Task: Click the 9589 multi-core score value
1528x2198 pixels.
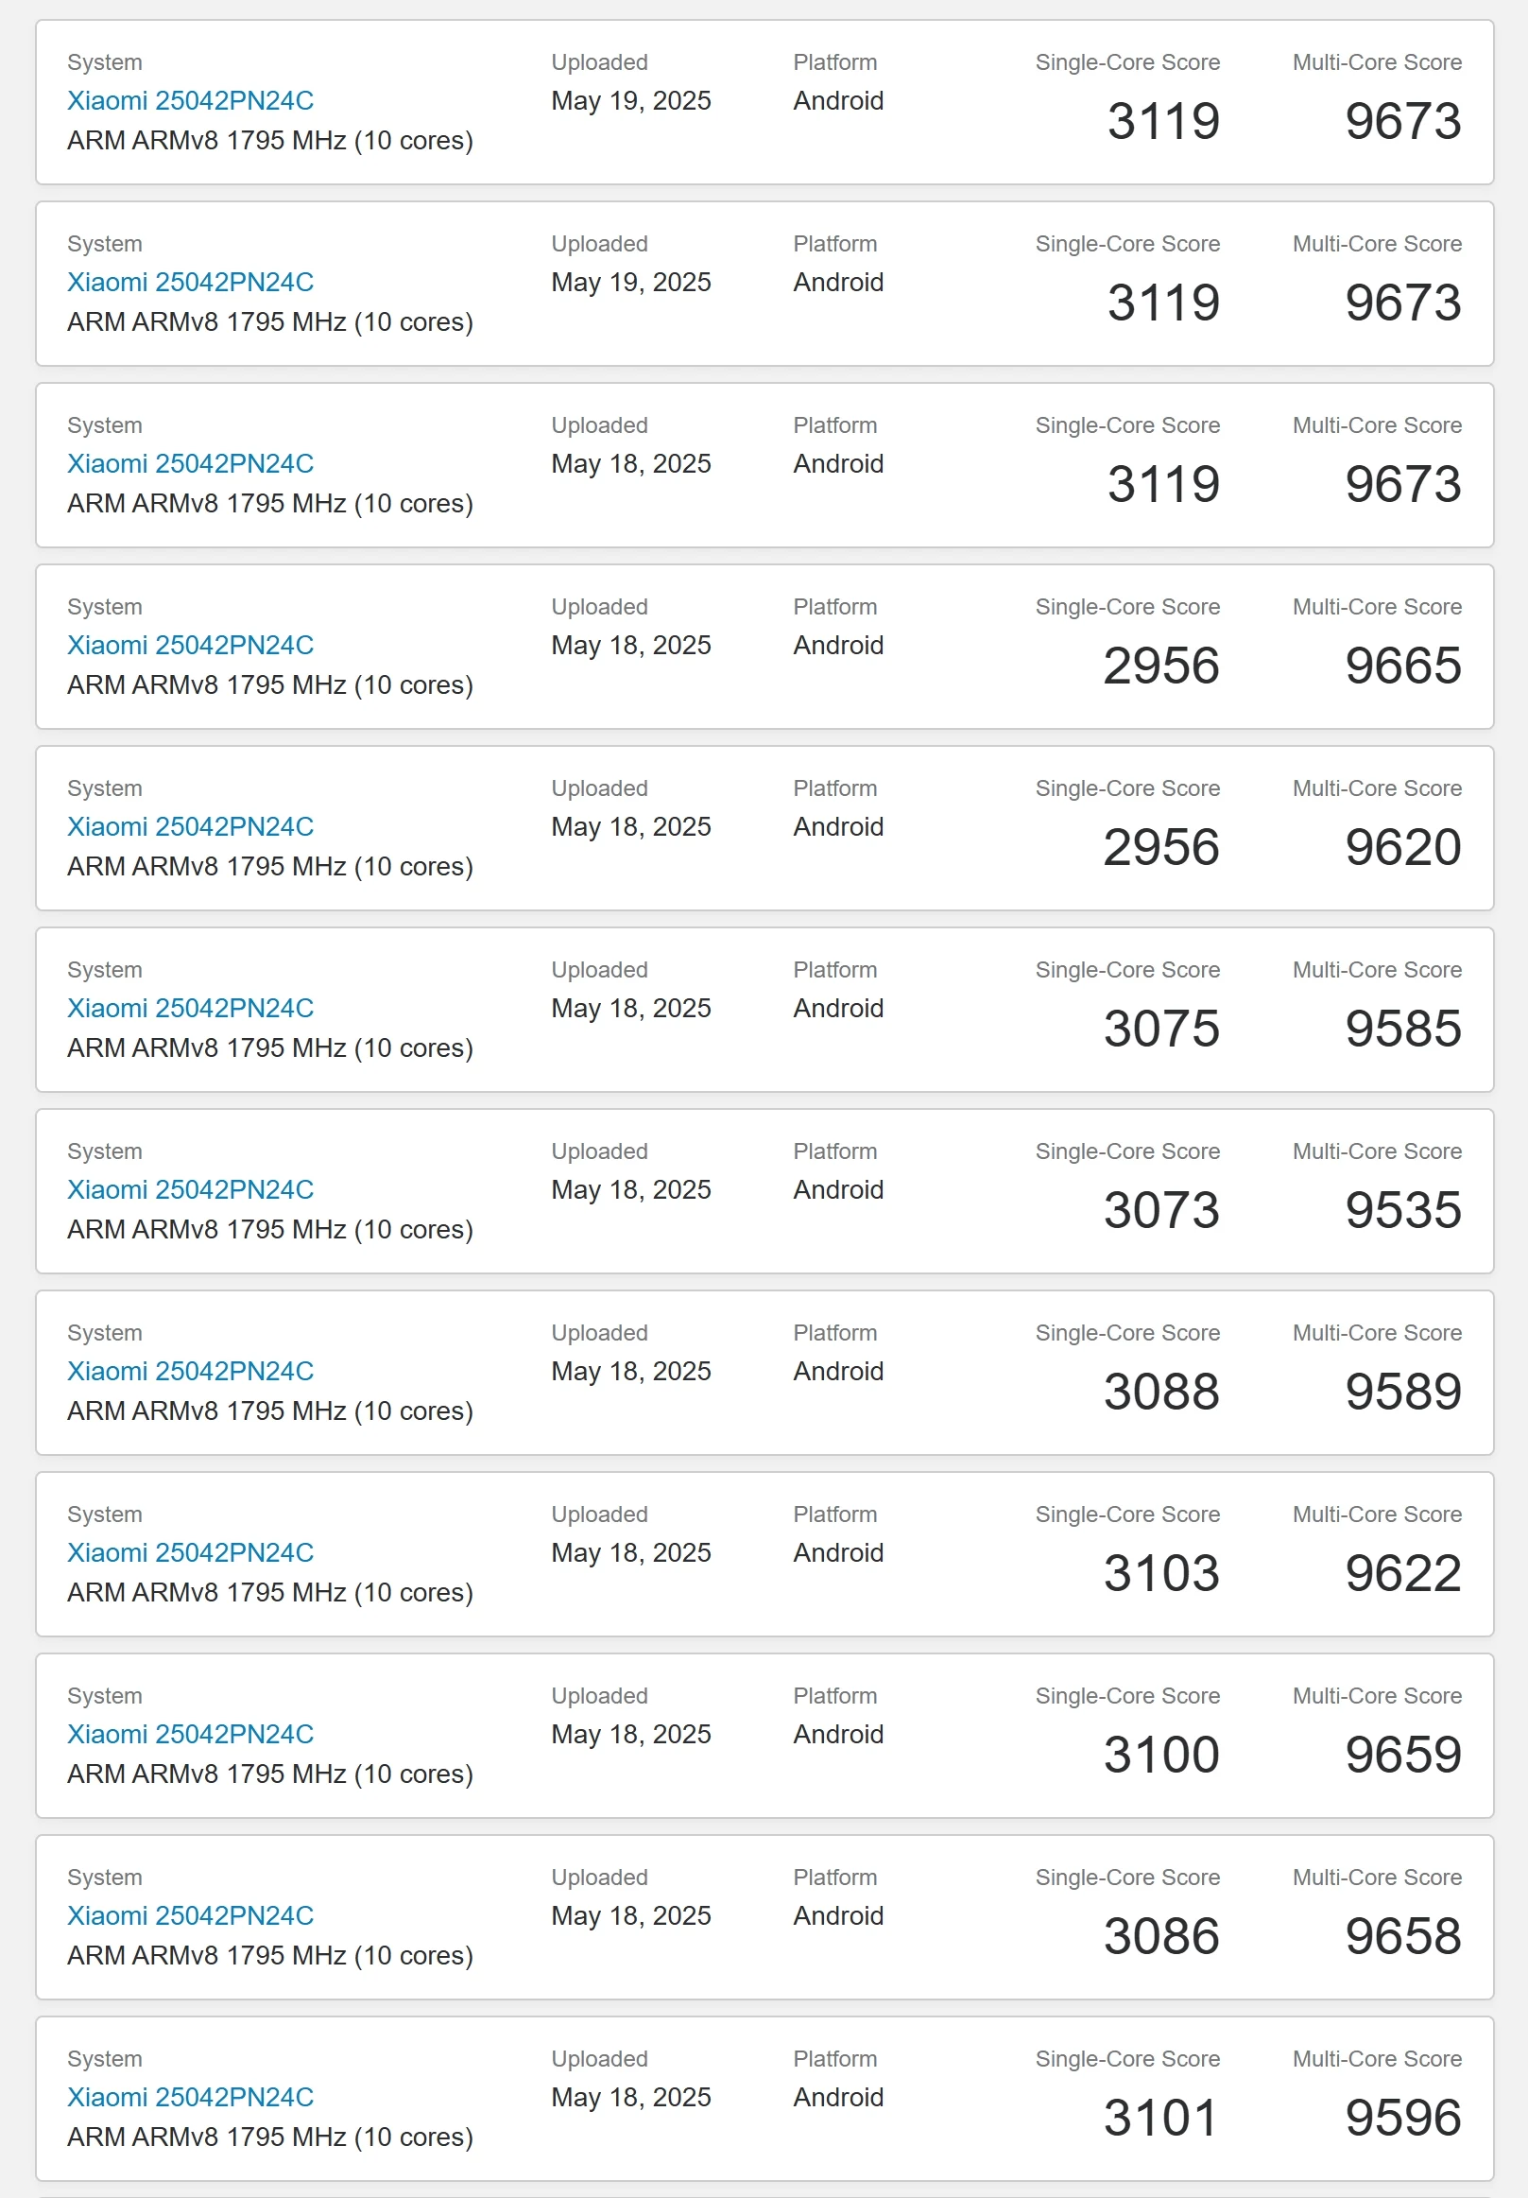Action: coord(1402,1392)
